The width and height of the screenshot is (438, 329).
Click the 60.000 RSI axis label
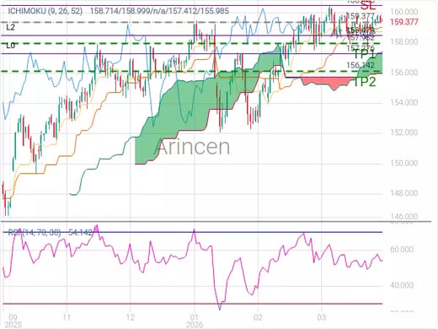[402, 250]
